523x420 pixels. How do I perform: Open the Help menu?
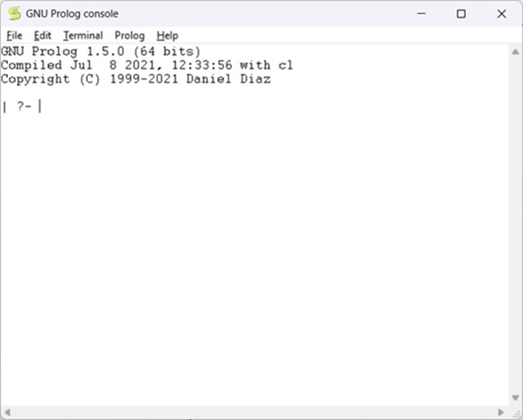(167, 36)
